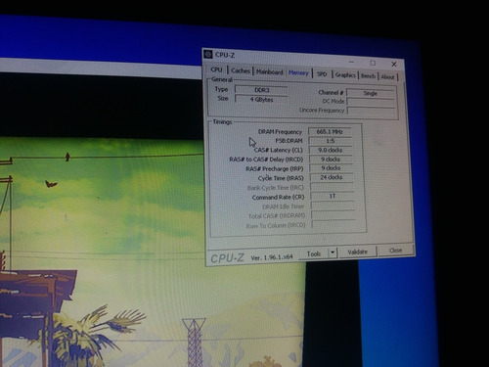
Task: Go to the SPD tab
Action: 322,74
